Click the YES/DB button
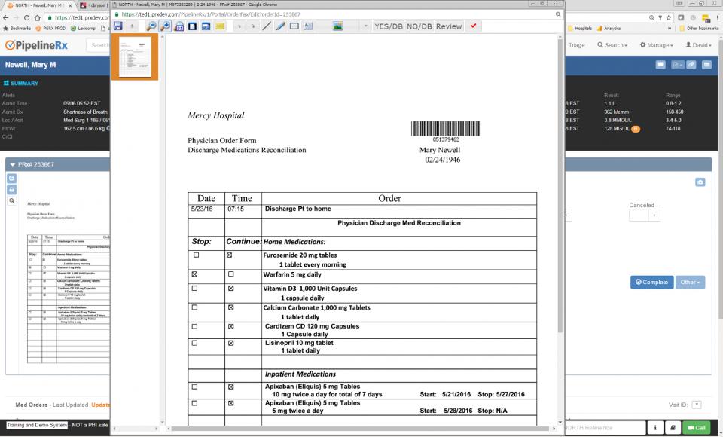723x437 pixels. (x=389, y=26)
